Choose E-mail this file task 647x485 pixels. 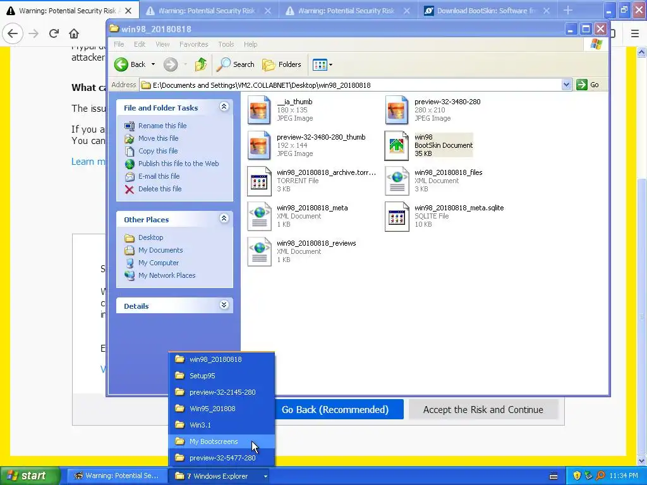[x=152, y=177]
